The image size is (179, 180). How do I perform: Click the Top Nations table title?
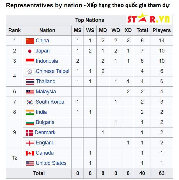pos(90,20)
